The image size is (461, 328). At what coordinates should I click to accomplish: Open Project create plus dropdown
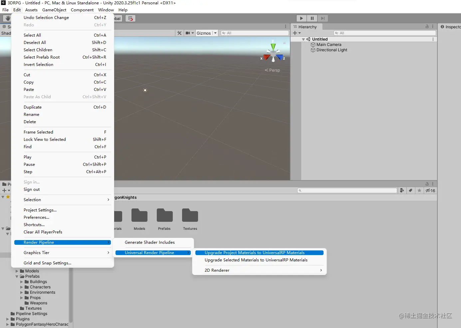[x=6, y=190]
